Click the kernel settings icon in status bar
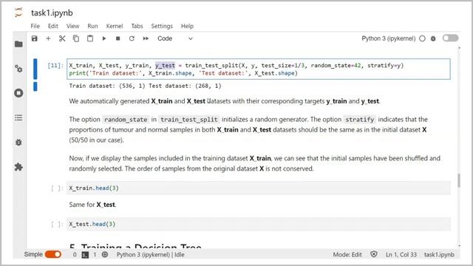Screen dimensions: 473x266 [x=105, y=254]
